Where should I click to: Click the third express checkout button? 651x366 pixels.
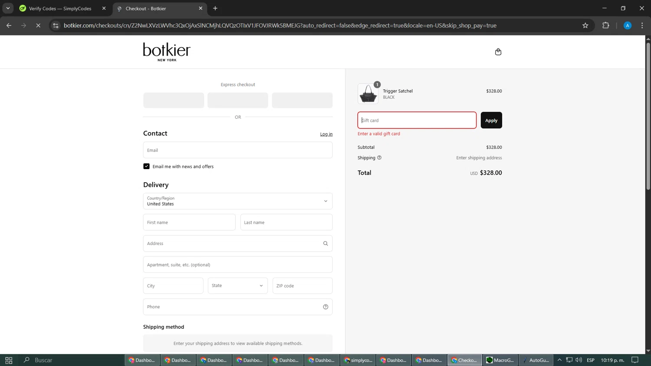click(x=302, y=100)
